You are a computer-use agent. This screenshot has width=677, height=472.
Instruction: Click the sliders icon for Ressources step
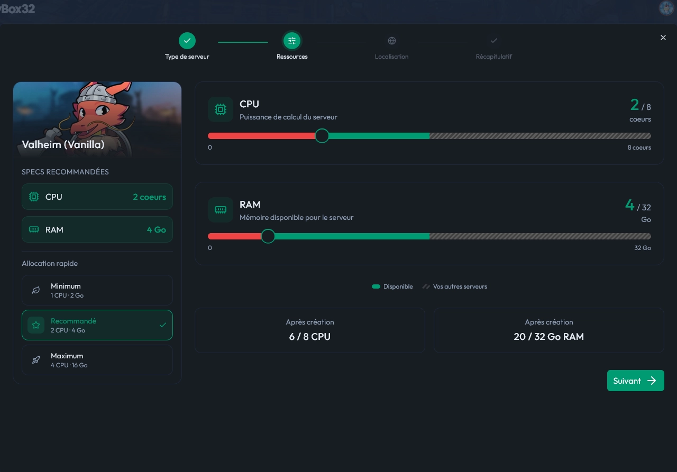click(x=292, y=41)
